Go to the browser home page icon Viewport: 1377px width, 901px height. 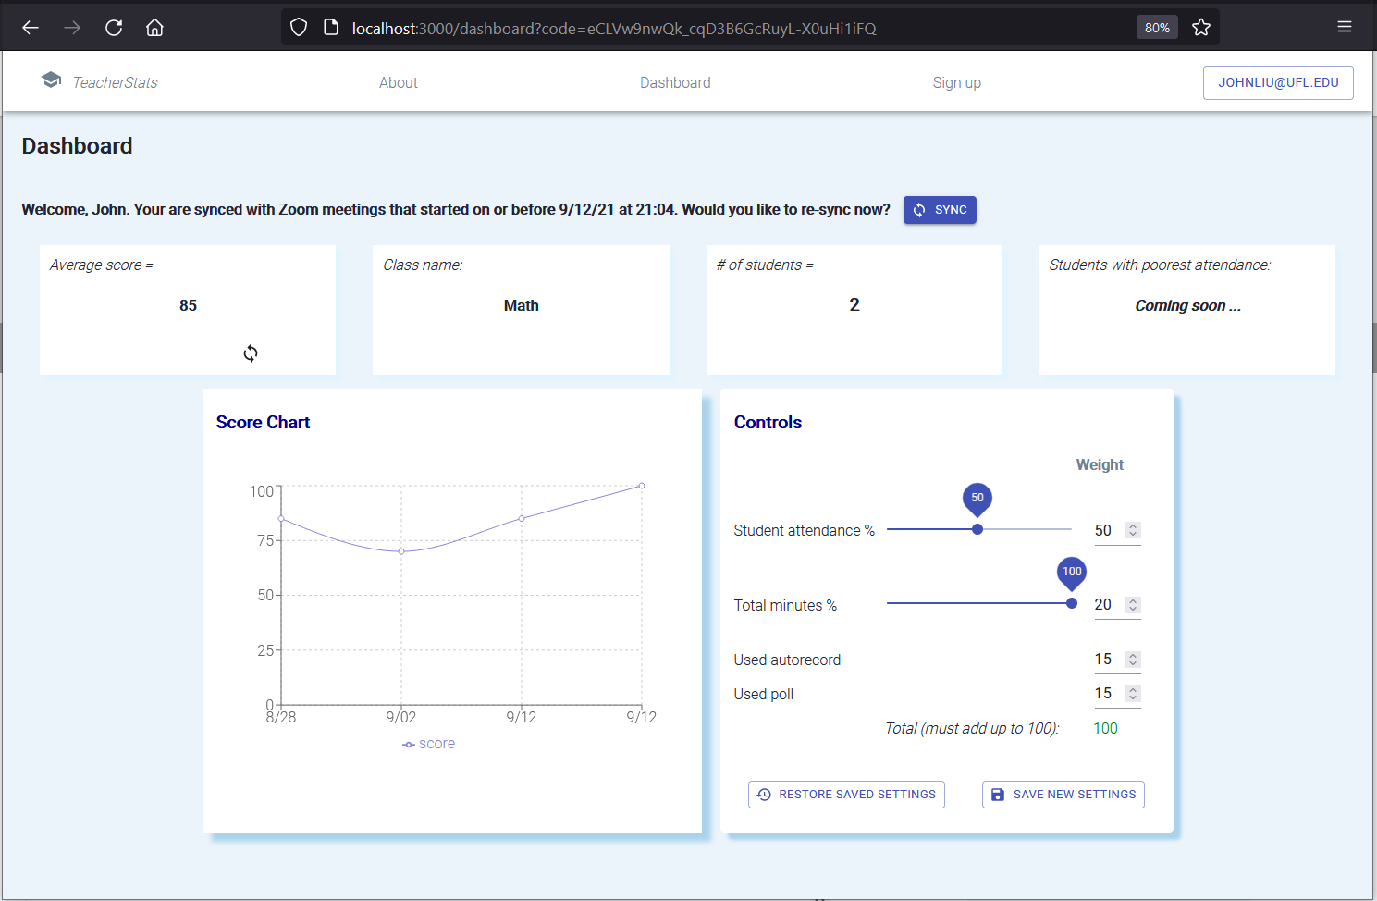tap(154, 28)
